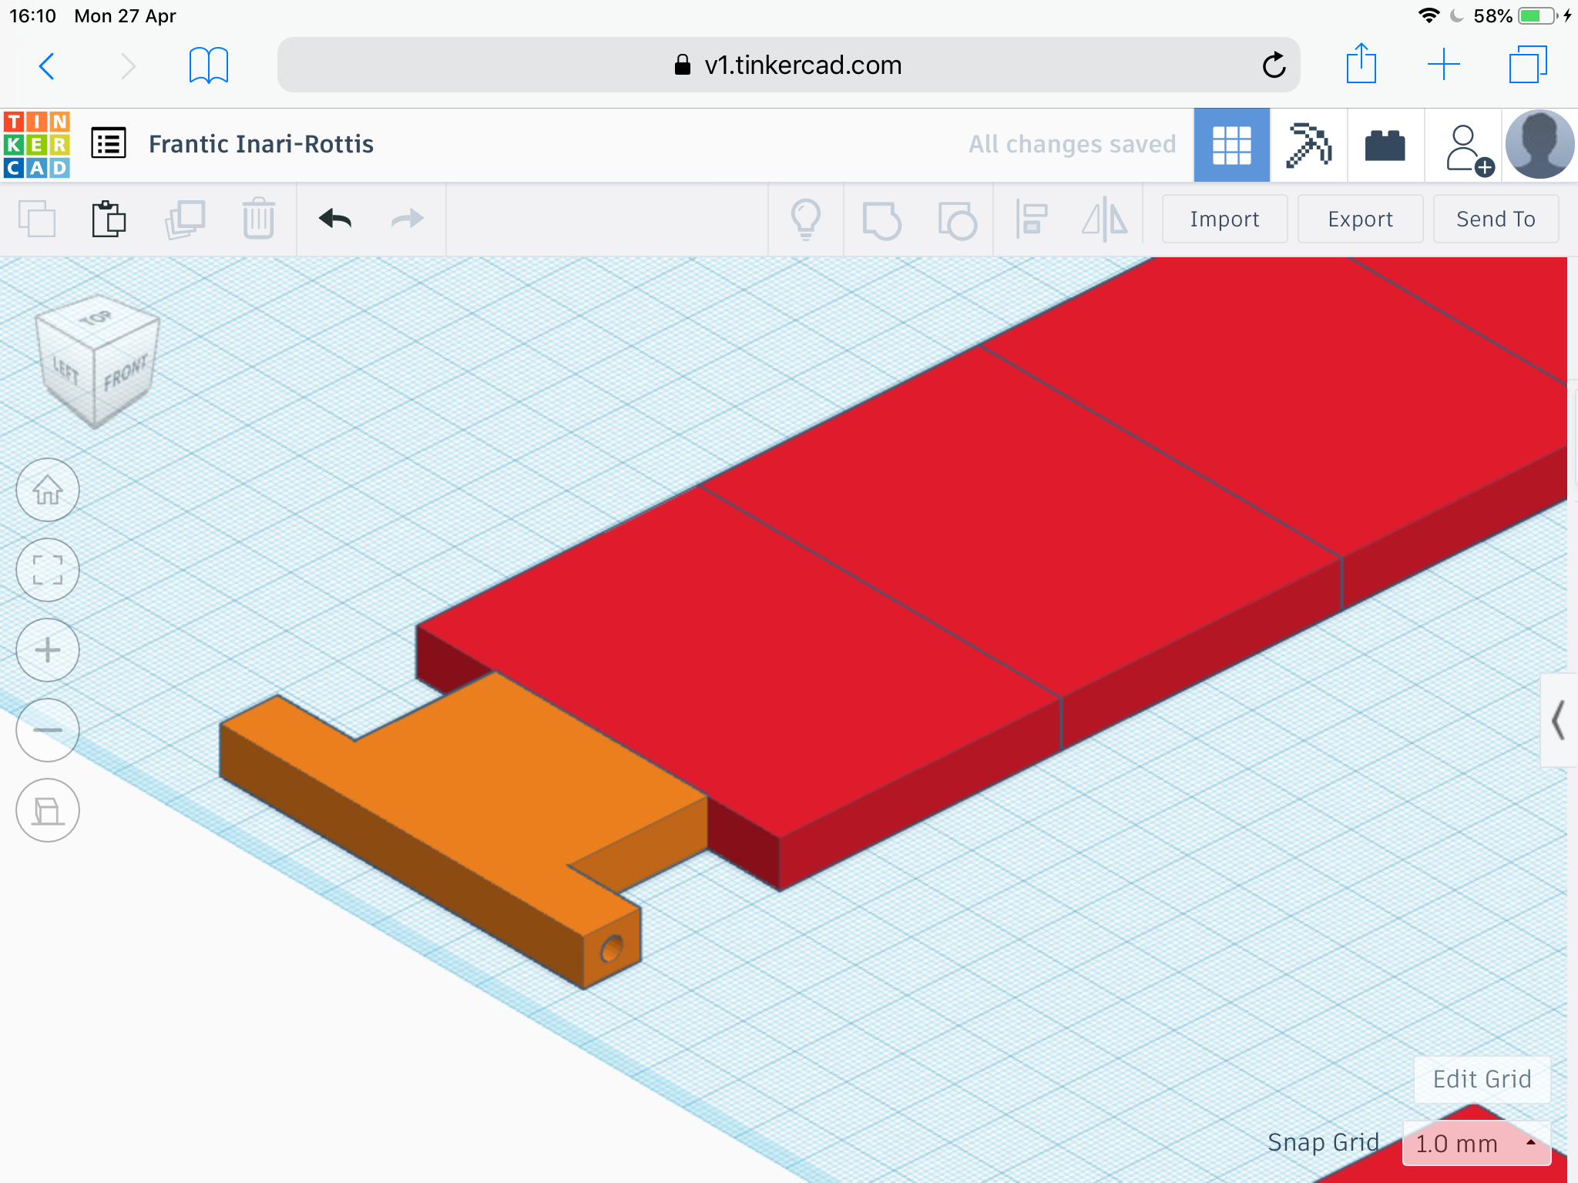The image size is (1578, 1183).
Task: Click the Align tool icon
Action: click(x=1031, y=219)
